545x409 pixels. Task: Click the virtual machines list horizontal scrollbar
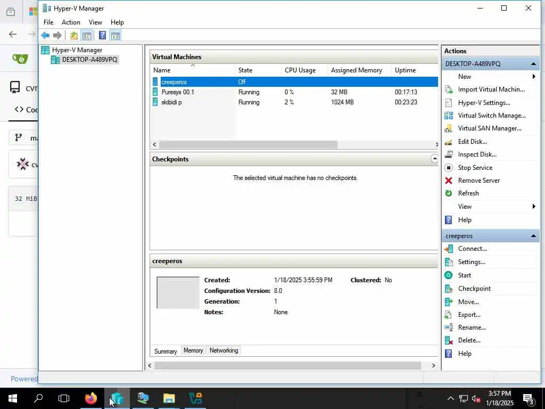tap(248, 145)
